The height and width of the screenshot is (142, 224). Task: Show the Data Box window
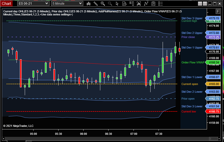click(125, 4)
